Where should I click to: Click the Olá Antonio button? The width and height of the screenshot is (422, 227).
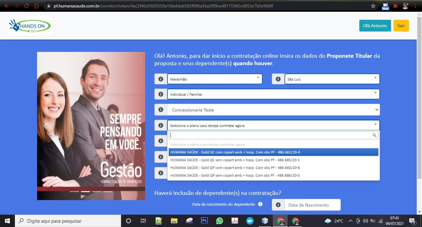tap(375, 26)
